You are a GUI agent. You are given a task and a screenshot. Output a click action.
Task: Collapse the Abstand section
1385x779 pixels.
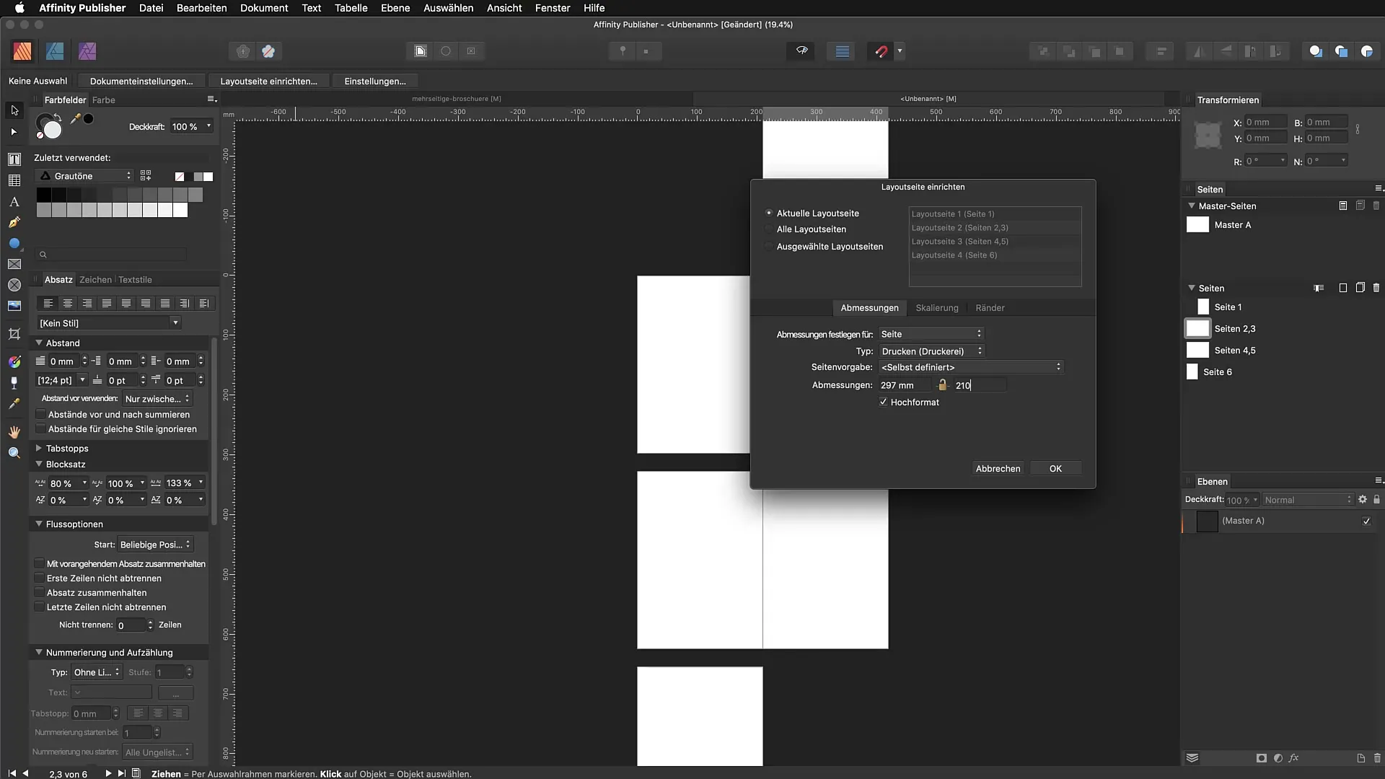click(x=39, y=343)
